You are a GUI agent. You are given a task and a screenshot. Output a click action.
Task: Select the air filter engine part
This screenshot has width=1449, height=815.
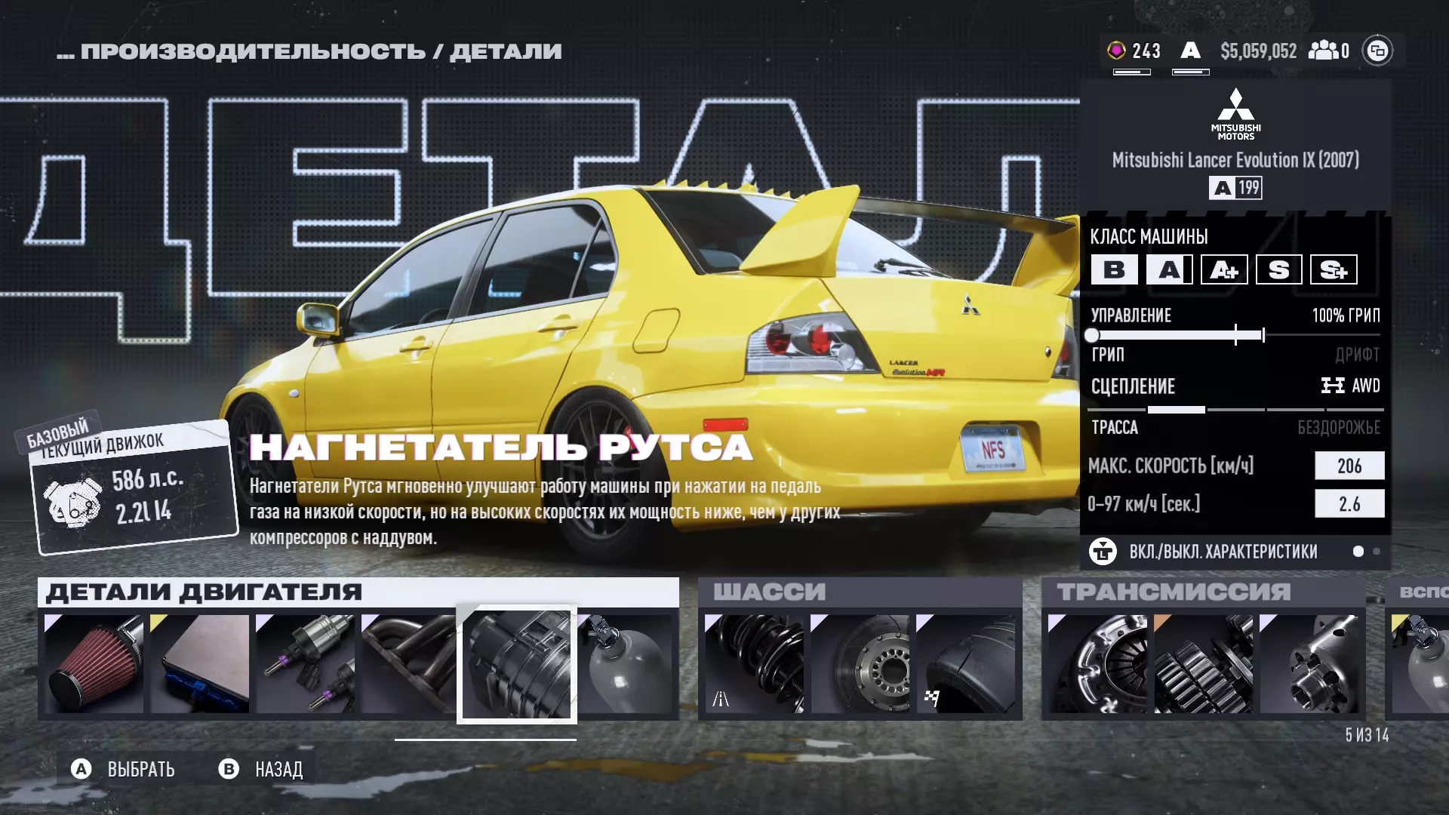click(x=94, y=663)
